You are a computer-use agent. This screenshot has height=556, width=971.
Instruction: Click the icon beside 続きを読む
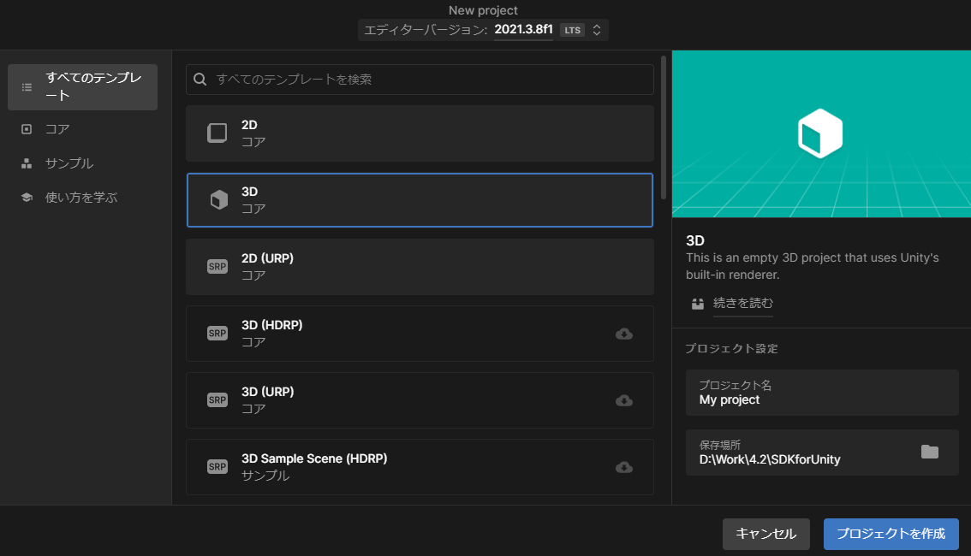pyautogui.click(x=698, y=304)
